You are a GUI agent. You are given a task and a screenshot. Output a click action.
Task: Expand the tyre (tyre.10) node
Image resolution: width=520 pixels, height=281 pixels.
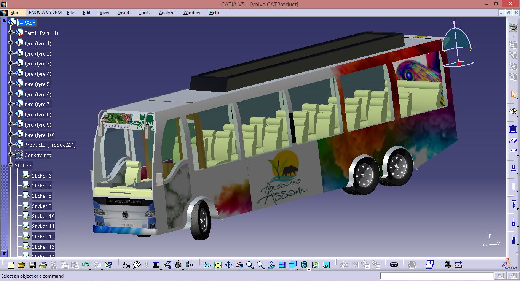[10, 135]
